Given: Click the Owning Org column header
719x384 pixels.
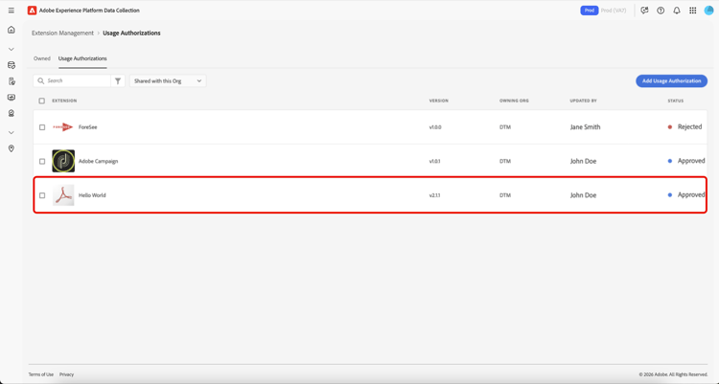Looking at the screenshot, I should (514, 101).
